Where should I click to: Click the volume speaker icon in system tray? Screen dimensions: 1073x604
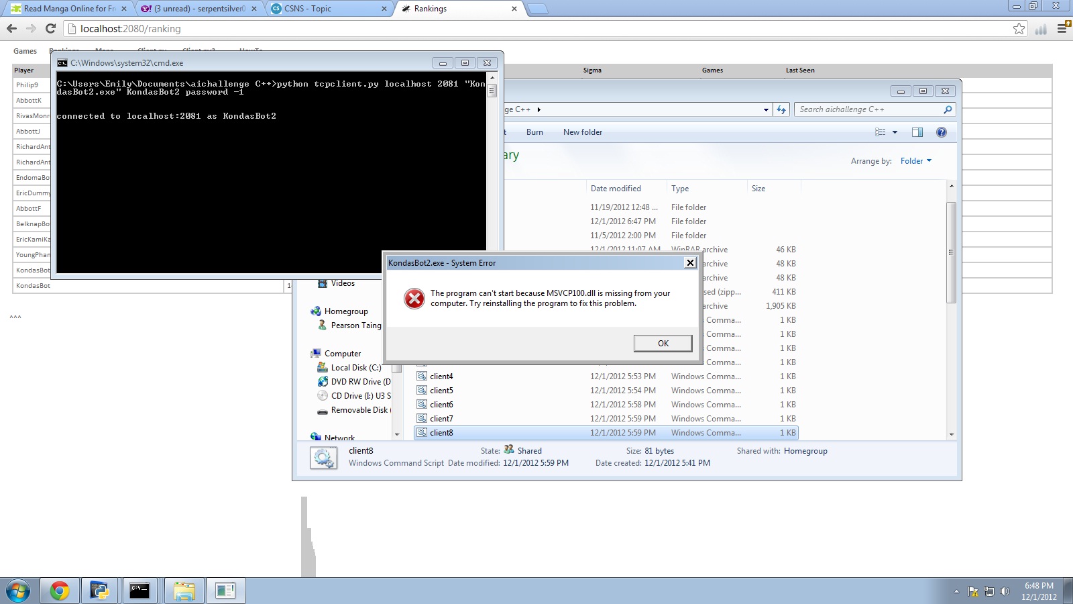1005,591
